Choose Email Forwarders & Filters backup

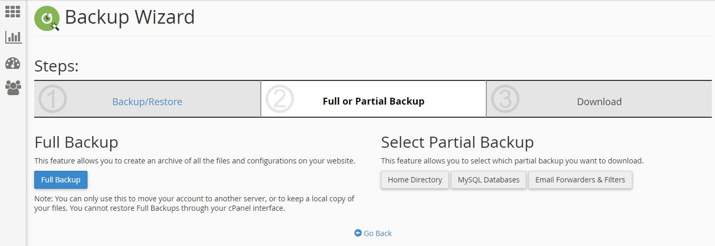coord(580,180)
